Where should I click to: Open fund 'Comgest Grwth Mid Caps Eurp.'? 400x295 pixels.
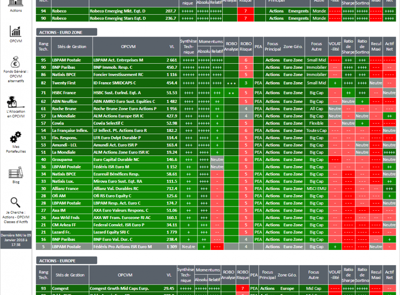pos(119,289)
